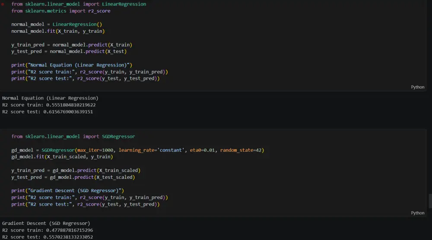The image size is (432, 240).
Task: Click the line 'normal_model = LinearRegression()'
Action: 57,25
